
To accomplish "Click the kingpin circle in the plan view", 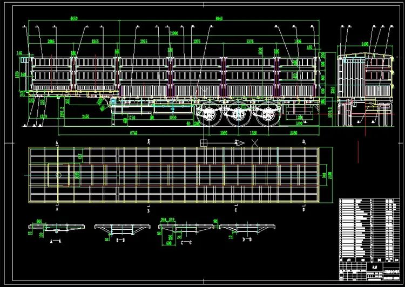I will (58, 175).
